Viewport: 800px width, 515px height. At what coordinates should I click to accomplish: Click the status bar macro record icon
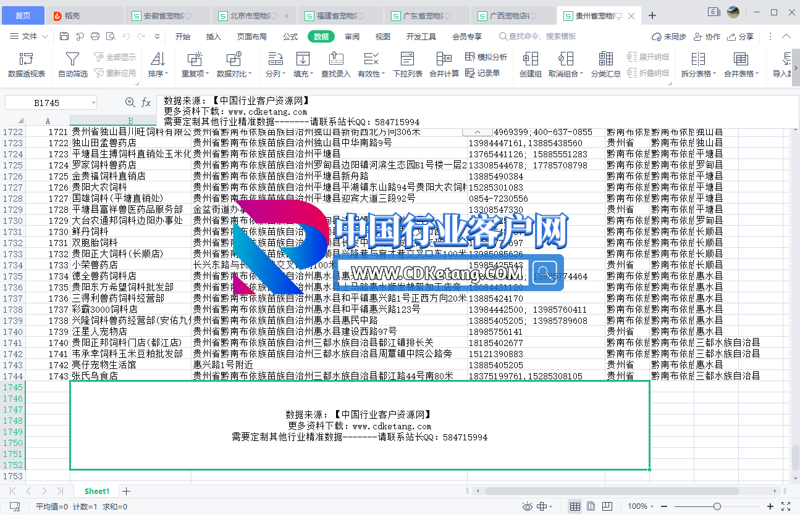(x=14, y=506)
